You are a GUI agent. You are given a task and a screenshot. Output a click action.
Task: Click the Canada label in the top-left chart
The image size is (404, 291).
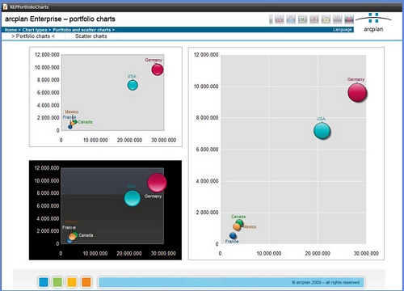coord(85,122)
